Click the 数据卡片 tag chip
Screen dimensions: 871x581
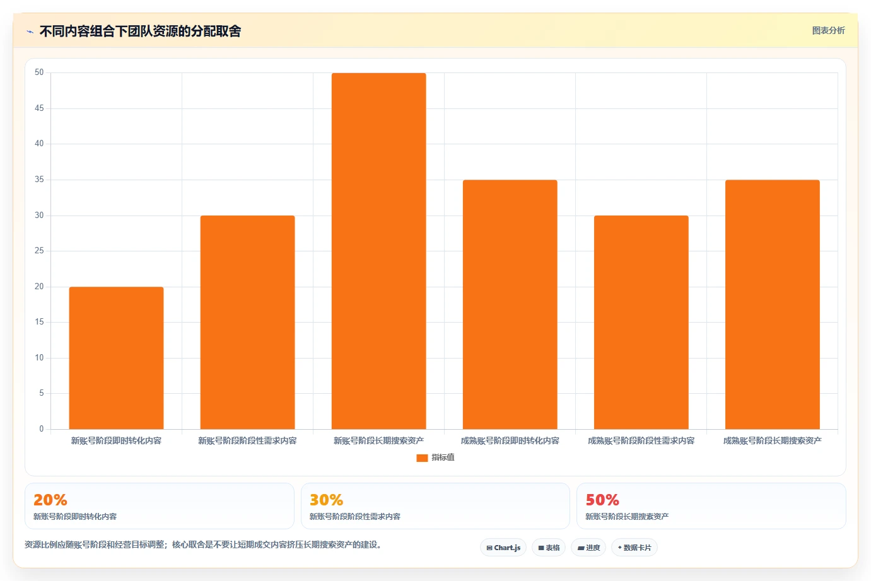634,548
